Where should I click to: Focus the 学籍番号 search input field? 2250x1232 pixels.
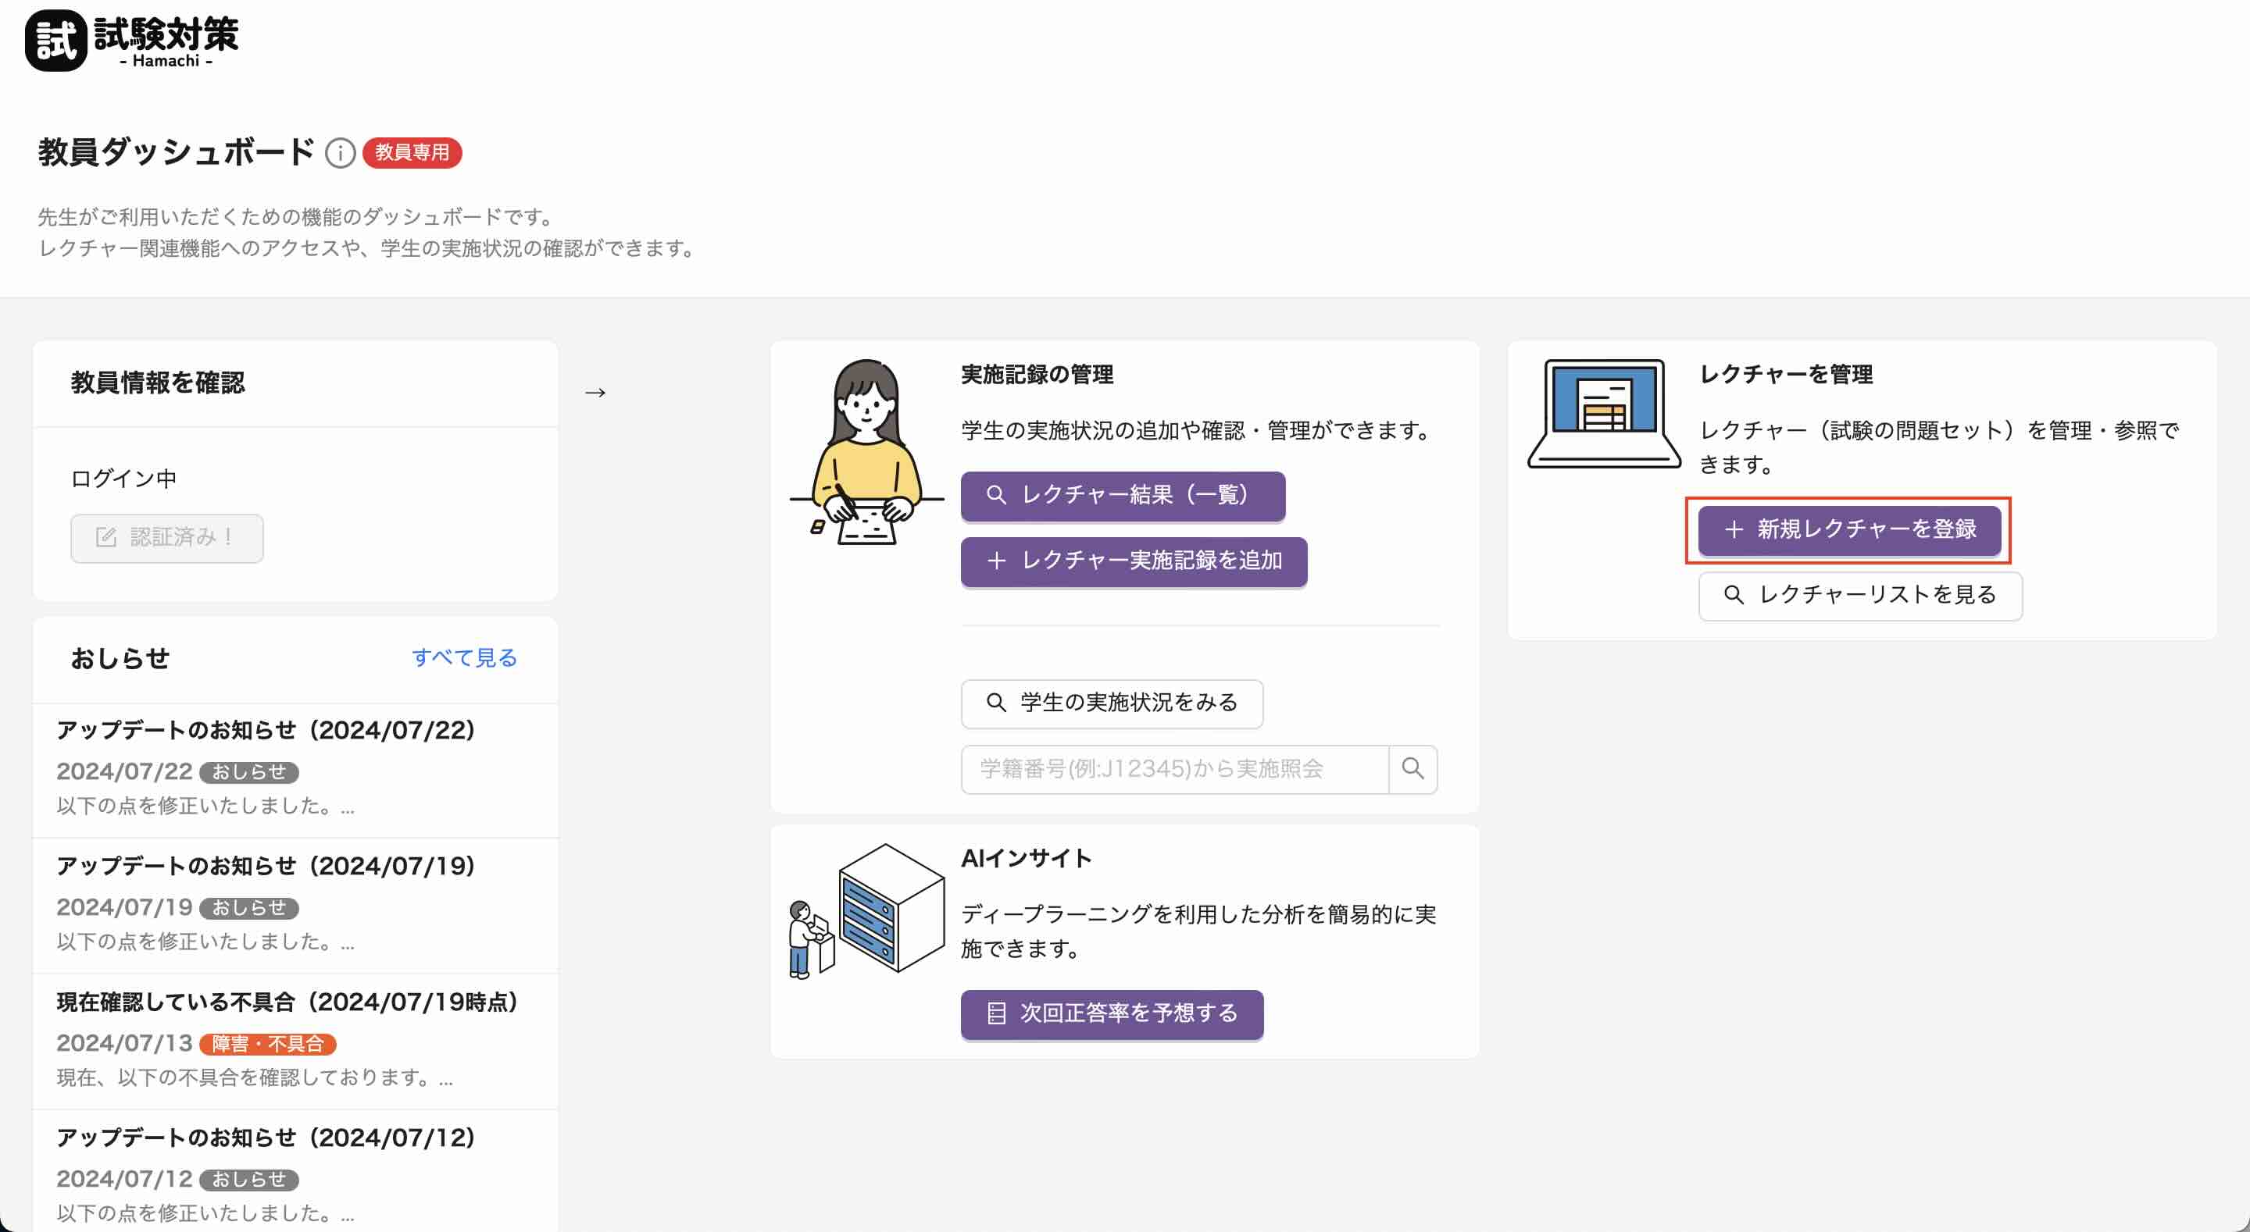[x=1174, y=768]
